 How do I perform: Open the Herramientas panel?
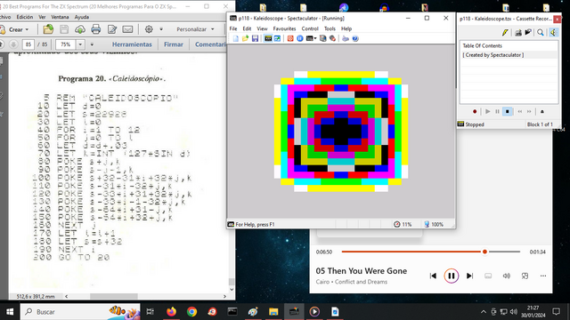pyautogui.click(x=132, y=44)
